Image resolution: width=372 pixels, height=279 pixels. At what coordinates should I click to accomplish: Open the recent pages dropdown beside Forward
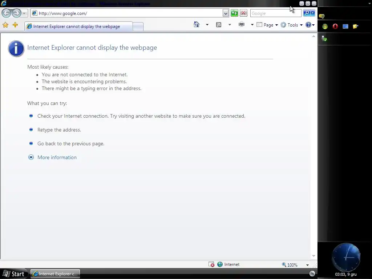coord(24,13)
